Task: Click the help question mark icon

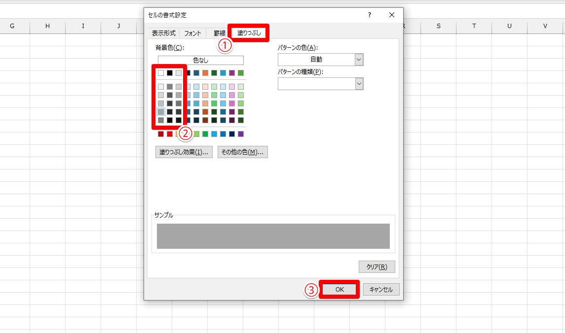Action: tap(370, 15)
